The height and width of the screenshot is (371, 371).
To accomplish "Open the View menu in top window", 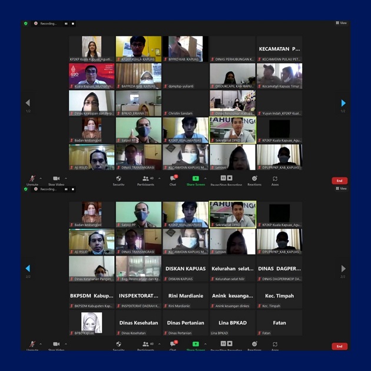I will (341, 23).
